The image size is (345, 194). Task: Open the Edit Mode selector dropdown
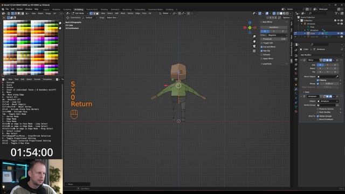tap(80, 13)
